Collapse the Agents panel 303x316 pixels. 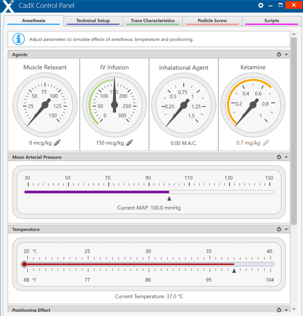286,54
